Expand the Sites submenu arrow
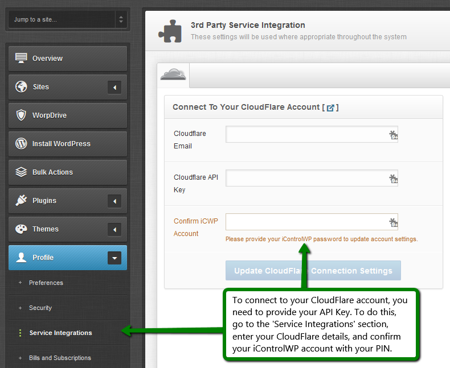This screenshot has width=450, height=368. click(114, 87)
